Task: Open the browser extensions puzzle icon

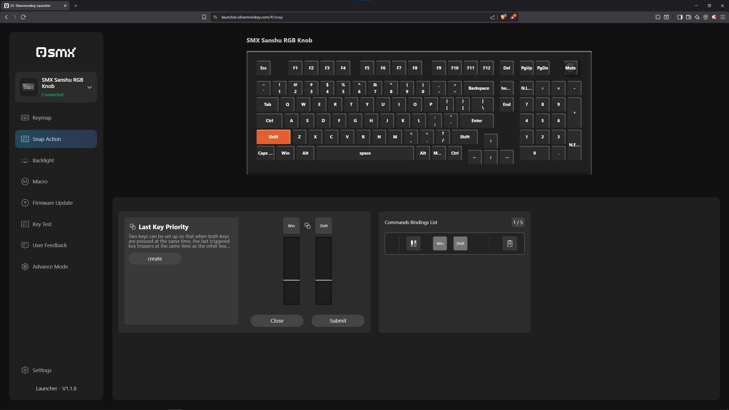Action: [x=658, y=17]
